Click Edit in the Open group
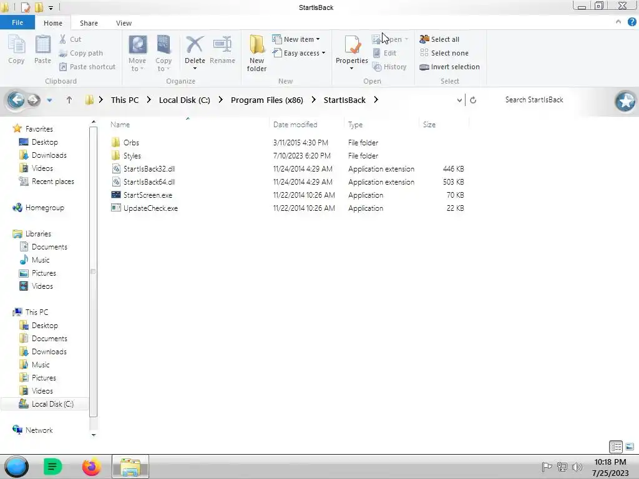The image size is (639, 479). 384,53
